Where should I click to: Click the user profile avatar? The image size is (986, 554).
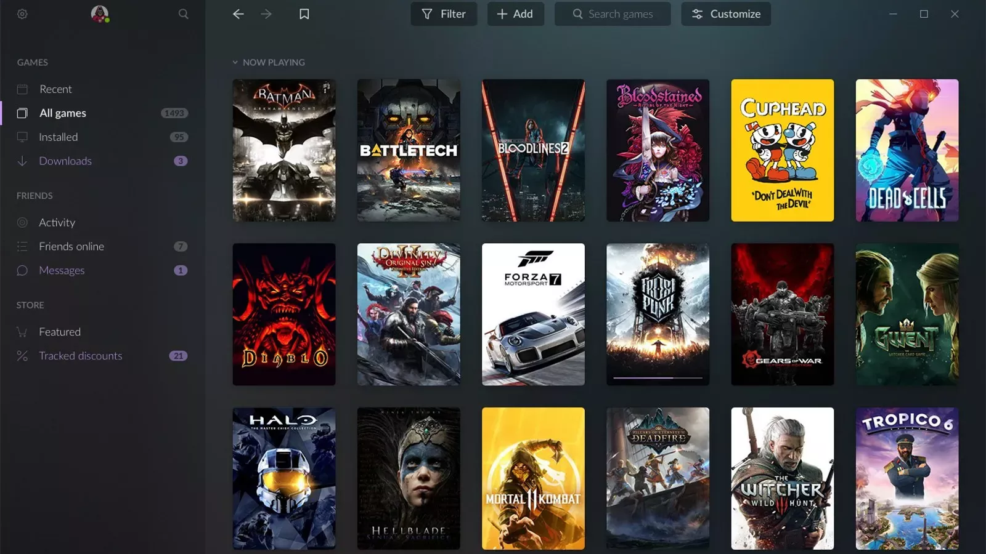coord(99,14)
